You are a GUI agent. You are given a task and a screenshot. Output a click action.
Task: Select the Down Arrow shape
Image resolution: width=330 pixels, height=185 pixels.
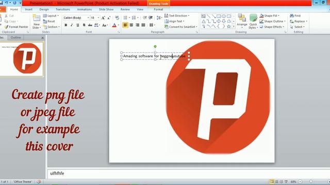[224, 21]
